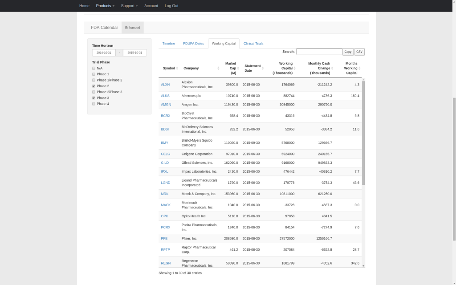Edit the start date 2014-10-31 field
Screen dimensions: 456x285
tap(104, 53)
